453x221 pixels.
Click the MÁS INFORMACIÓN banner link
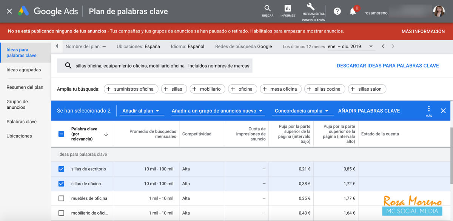point(424,31)
